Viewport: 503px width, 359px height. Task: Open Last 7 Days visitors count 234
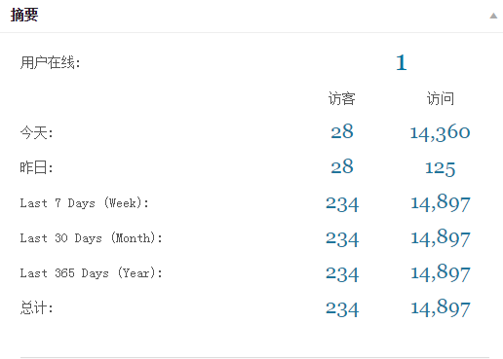pyautogui.click(x=342, y=204)
